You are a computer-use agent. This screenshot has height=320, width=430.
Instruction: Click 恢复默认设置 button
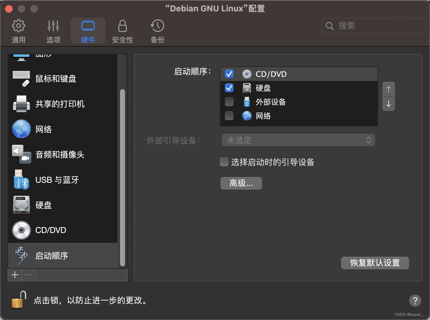(375, 263)
